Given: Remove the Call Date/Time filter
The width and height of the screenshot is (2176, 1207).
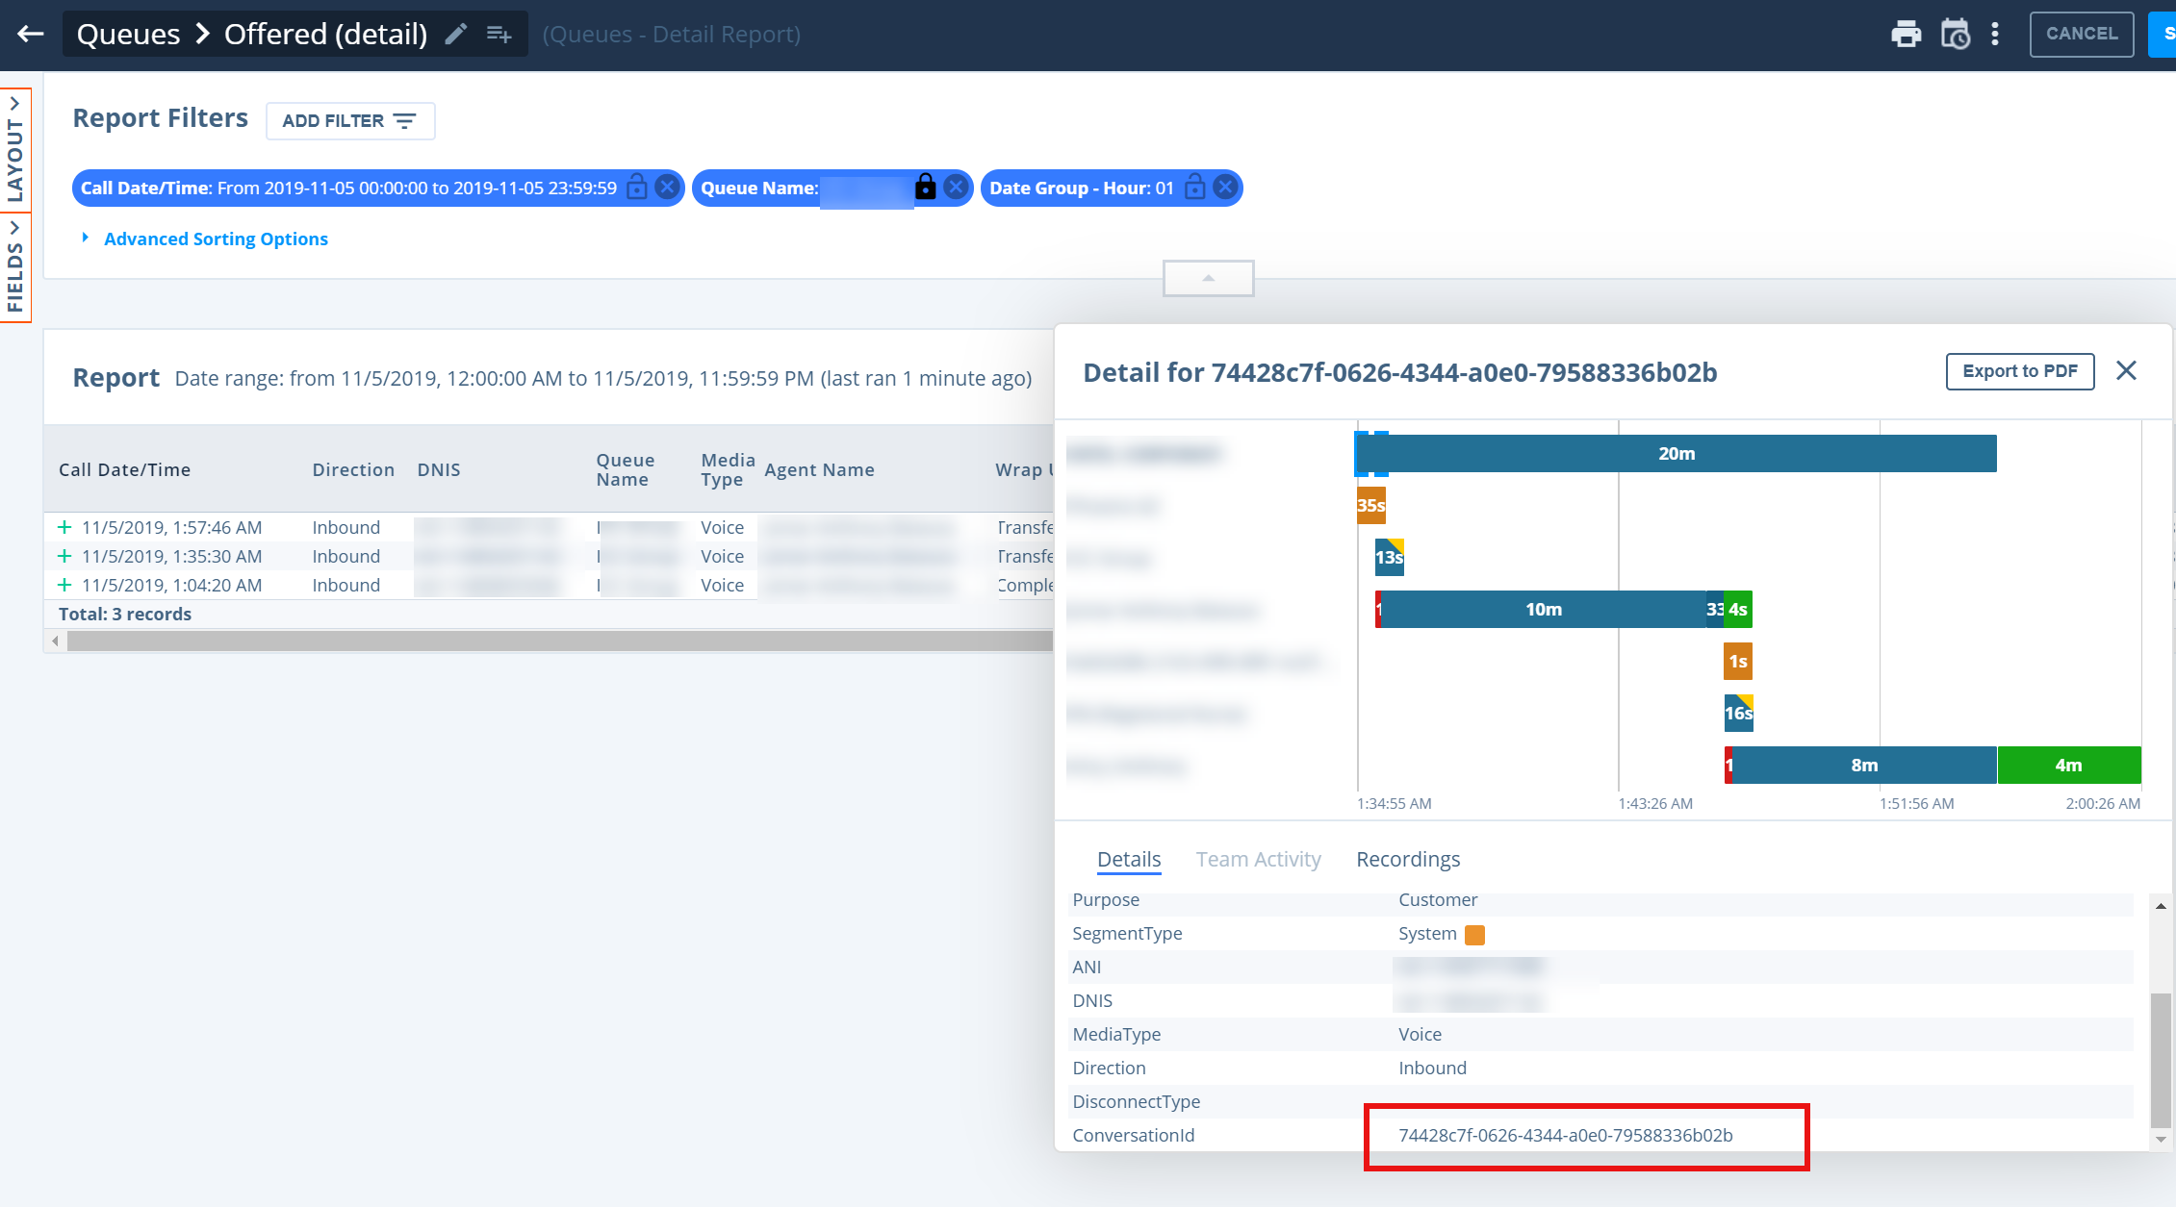Looking at the screenshot, I should pyautogui.click(x=666, y=187).
